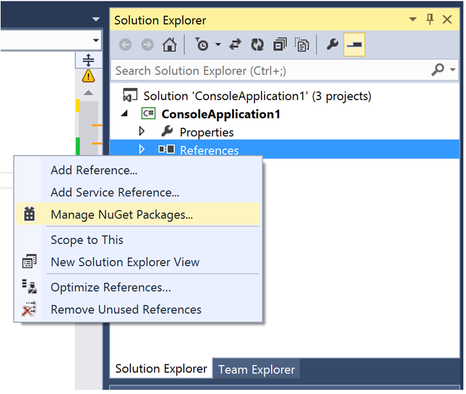Click Optimize References in the context menu

tap(110, 287)
